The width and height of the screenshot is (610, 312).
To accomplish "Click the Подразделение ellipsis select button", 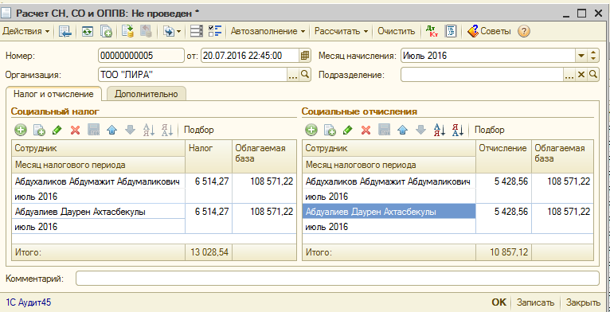I will (569, 74).
